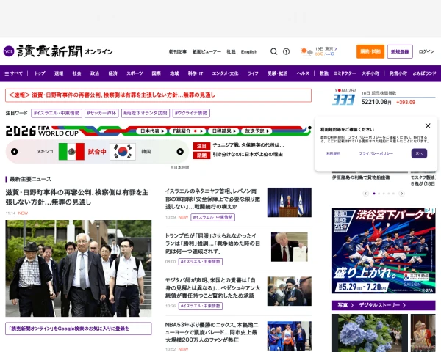441x352 pixels.
Task: Open the 日野町事件 main photo
Action: pos(79,268)
